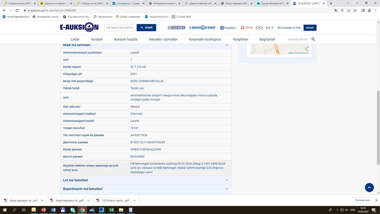Open Firefox from taskbar
The width and height of the screenshot is (380, 214).
click(x=43, y=210)
